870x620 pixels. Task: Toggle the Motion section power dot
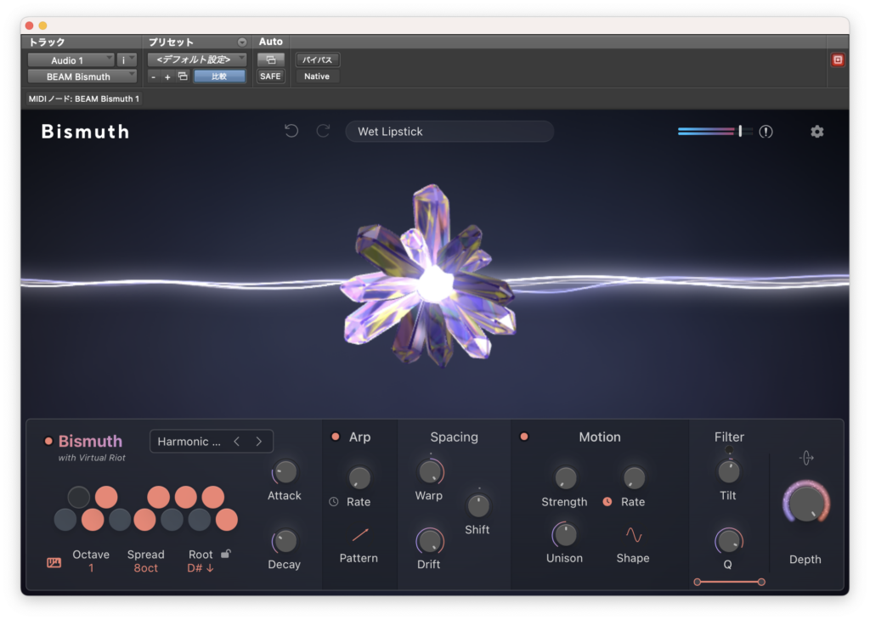(x=523, y=437)
